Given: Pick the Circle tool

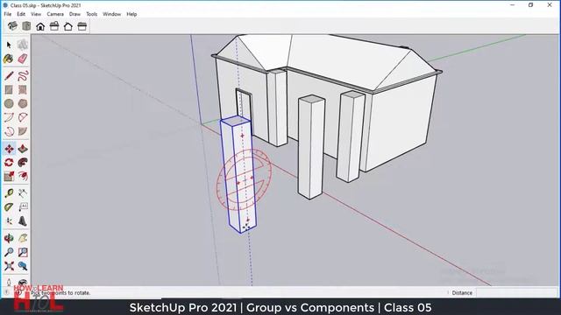Looking at the screenshot, I should pyautogui.click(x=9, y=103).
